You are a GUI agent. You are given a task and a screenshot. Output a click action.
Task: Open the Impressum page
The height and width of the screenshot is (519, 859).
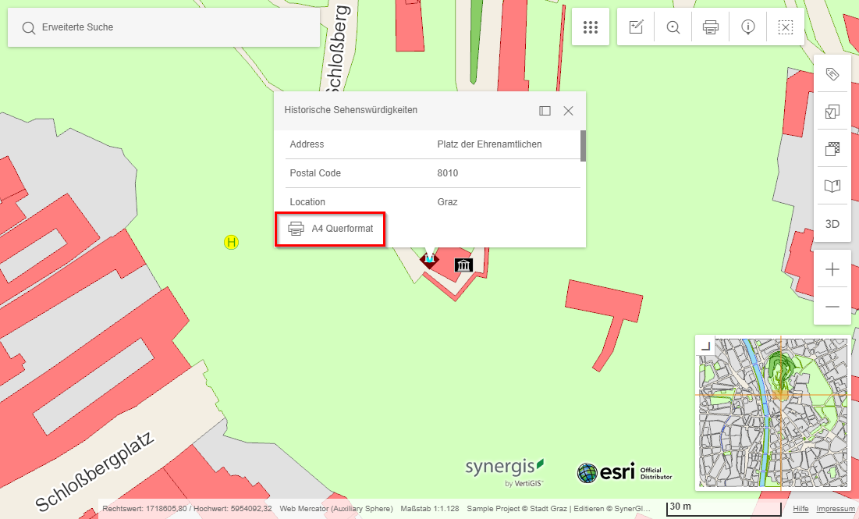[x=836, y=508]
